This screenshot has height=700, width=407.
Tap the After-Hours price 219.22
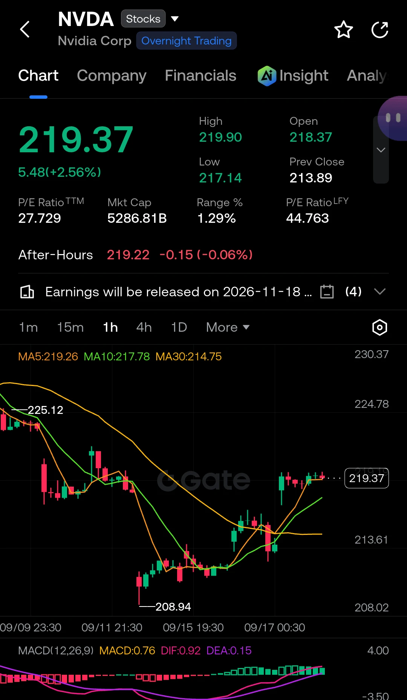[x=128, y=255]
